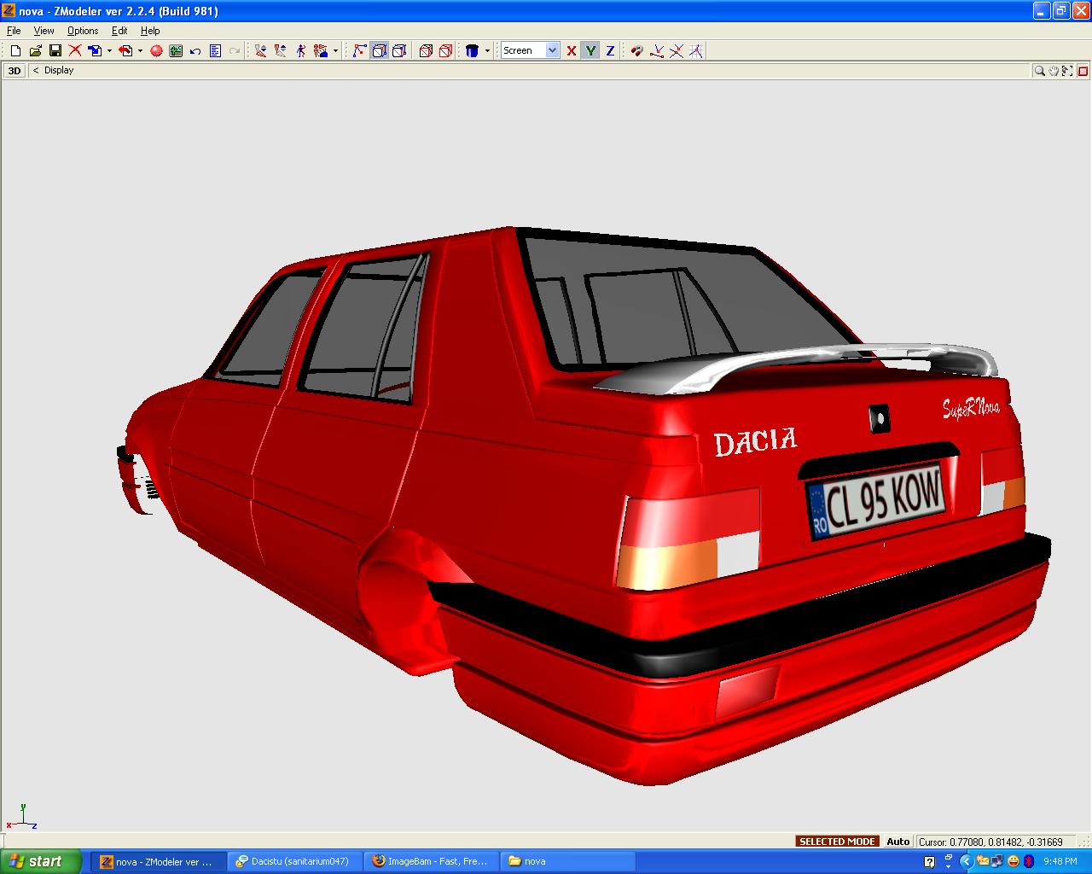Click the red export icon in the toolbar

(125, 51)
